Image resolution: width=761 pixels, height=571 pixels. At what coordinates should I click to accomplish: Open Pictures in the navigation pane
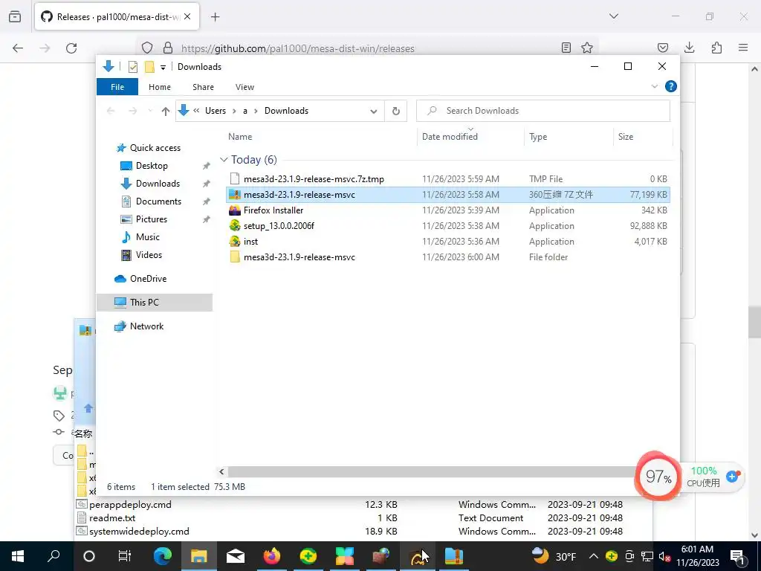click(152, 219)
